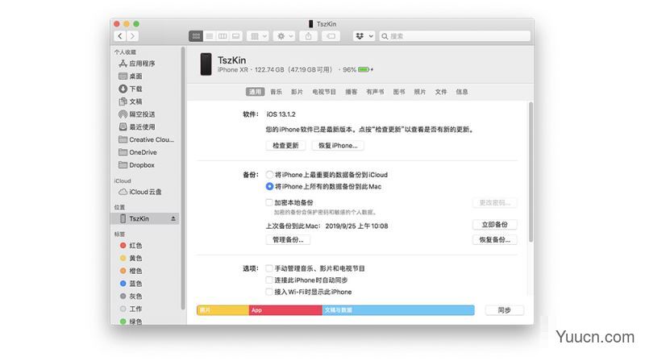Click the sidebar vertical scrollbar
Image resolution: width=645 pixels, height=361 pixels.
click(x=183, y=179)
